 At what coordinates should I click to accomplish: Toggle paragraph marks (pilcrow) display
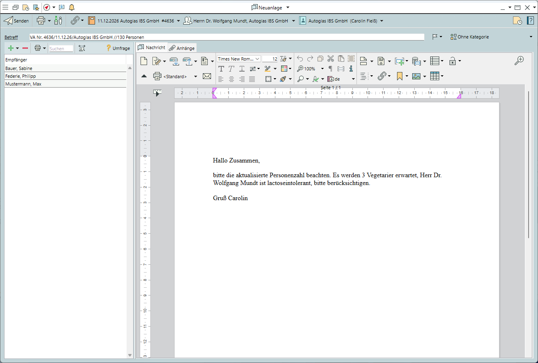point(331,69)
